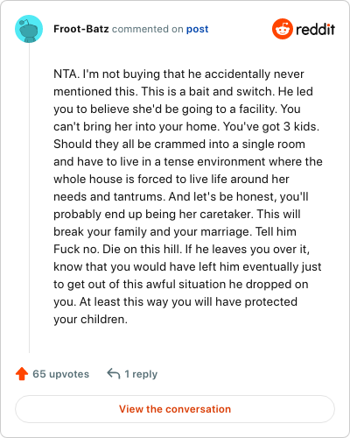Screen dimensions: 350x438
Task: Open the Froot-Batz username profile
Action: (x=81, y=29)
